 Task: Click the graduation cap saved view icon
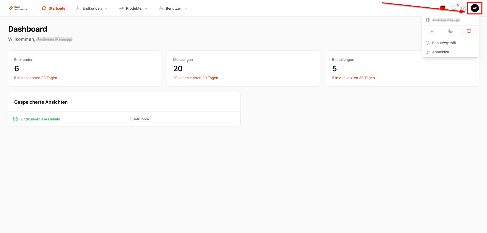[x=15, y=119]
